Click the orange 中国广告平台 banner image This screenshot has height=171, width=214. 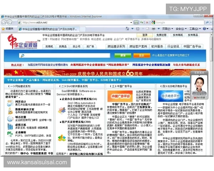[x=120, y=96]
